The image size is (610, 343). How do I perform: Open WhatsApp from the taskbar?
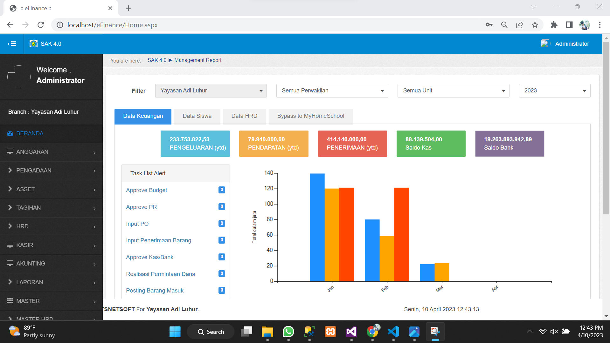(288, 331)
